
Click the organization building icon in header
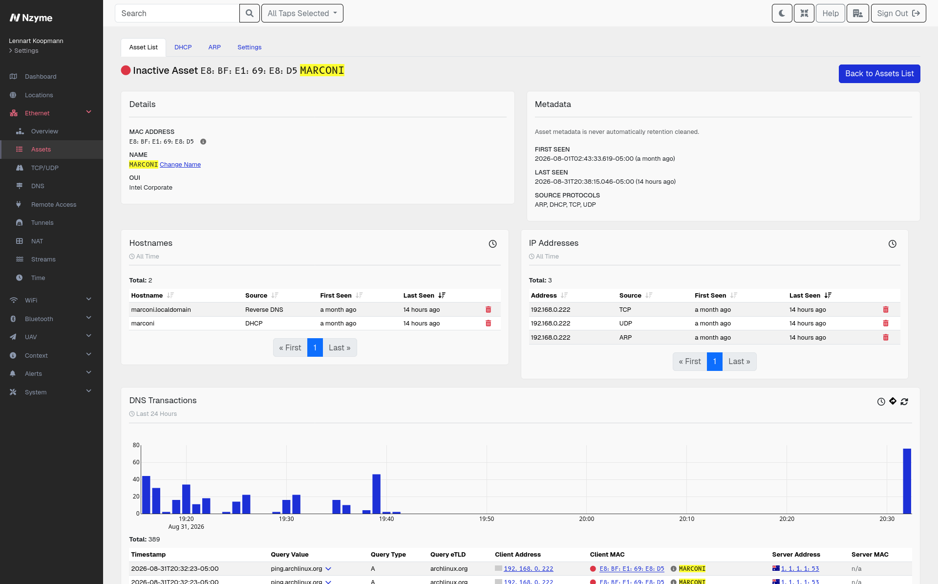857,13
